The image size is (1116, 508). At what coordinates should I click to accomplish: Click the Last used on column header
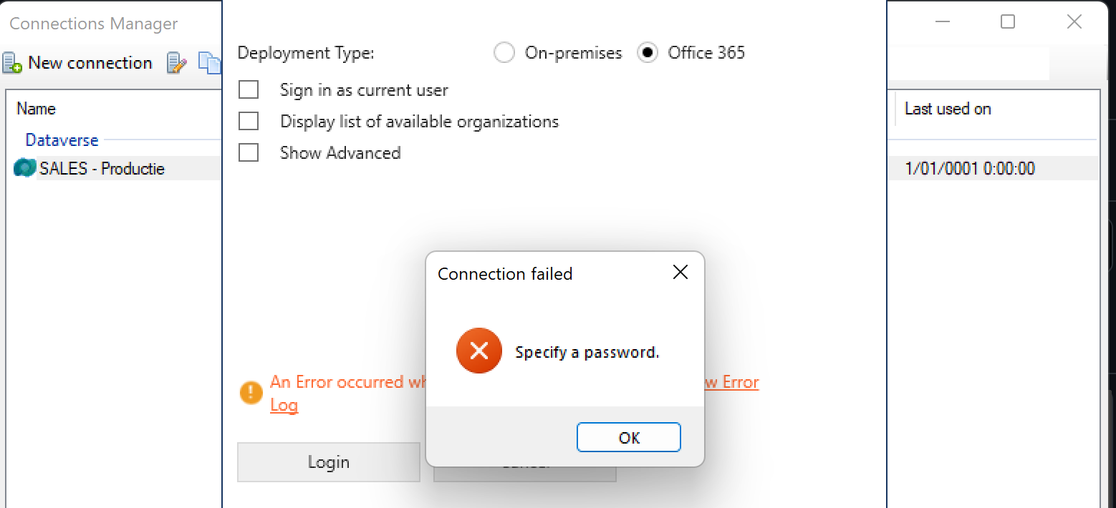click(x=948, y=108)
